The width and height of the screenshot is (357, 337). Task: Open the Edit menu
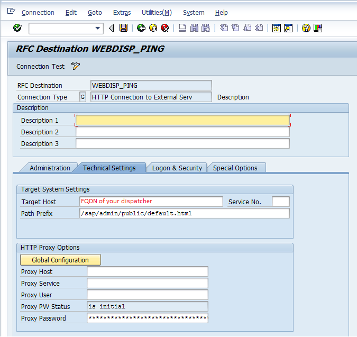(x=71, y=13)
